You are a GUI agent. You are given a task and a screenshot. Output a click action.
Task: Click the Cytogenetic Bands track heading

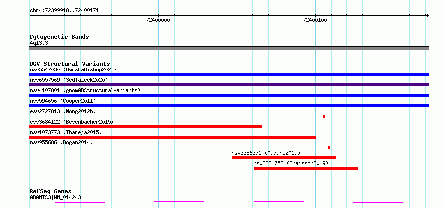pyautogui.click(x=59, y=37)
